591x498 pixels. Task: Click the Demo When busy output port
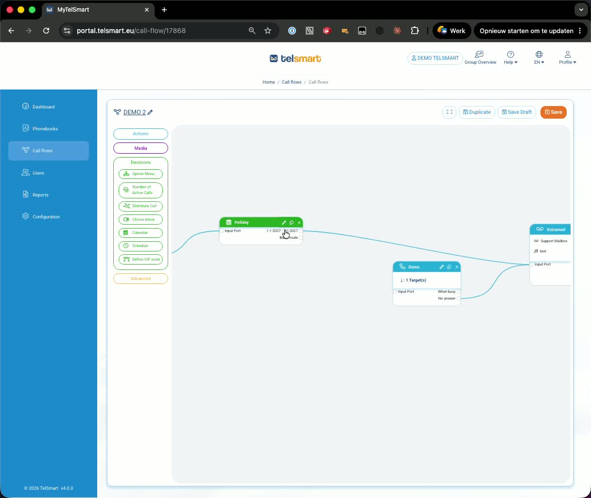pyautogui.click(x=458, y=292)
